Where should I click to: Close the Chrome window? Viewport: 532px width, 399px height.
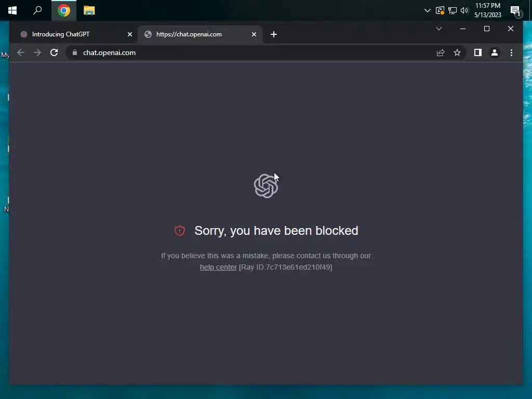coord(510,29)
